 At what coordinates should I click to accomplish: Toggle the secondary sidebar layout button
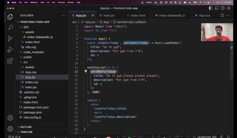[223, 8]
